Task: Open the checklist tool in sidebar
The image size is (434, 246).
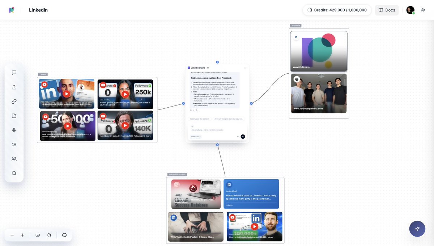Action: [x=14, y=144]
